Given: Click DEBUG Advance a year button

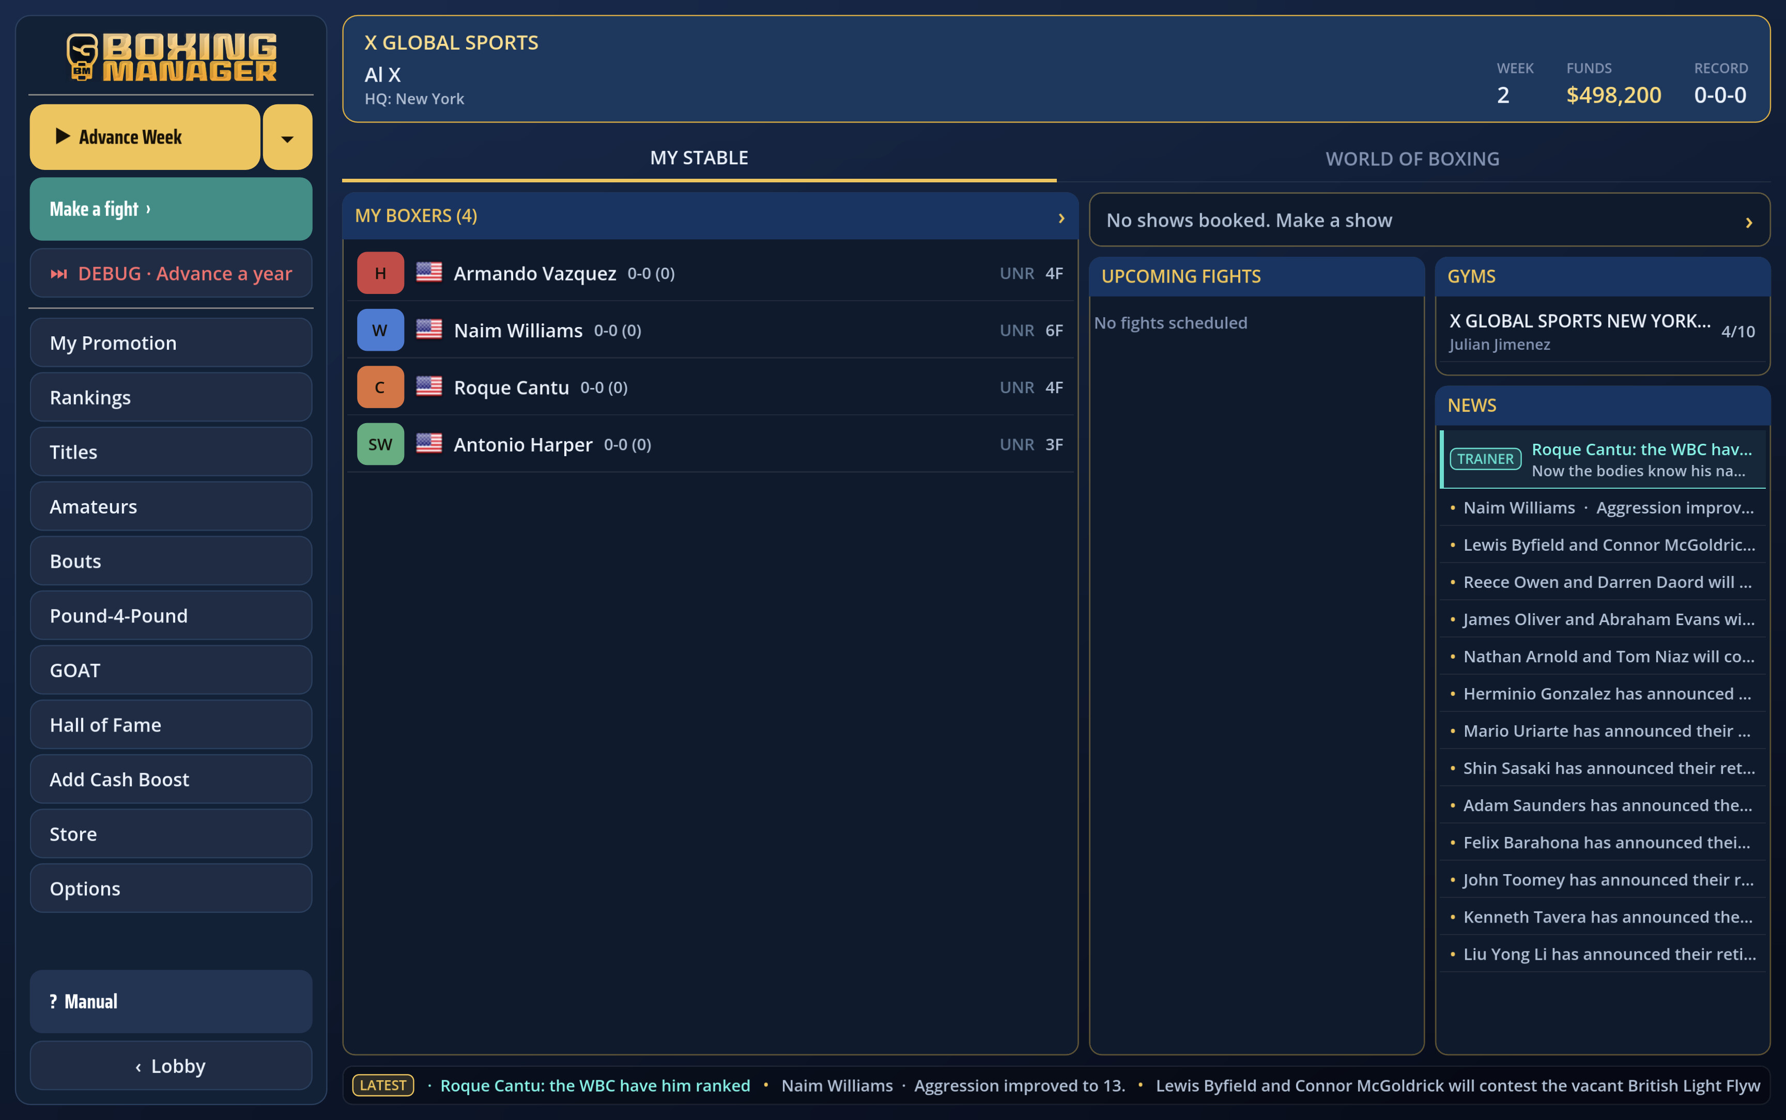Looking at the screenshot, I should click(171, 273).
